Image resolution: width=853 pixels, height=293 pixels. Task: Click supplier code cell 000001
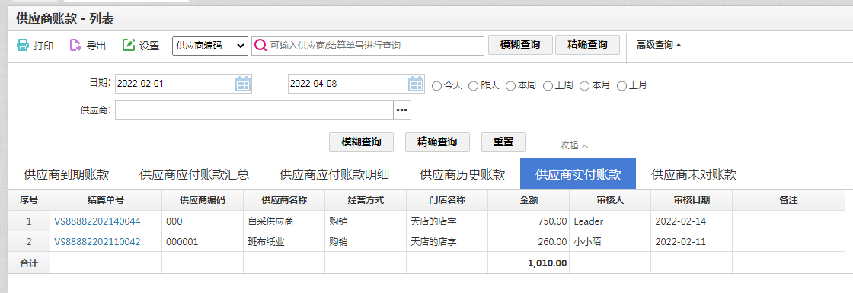[203, 242]
